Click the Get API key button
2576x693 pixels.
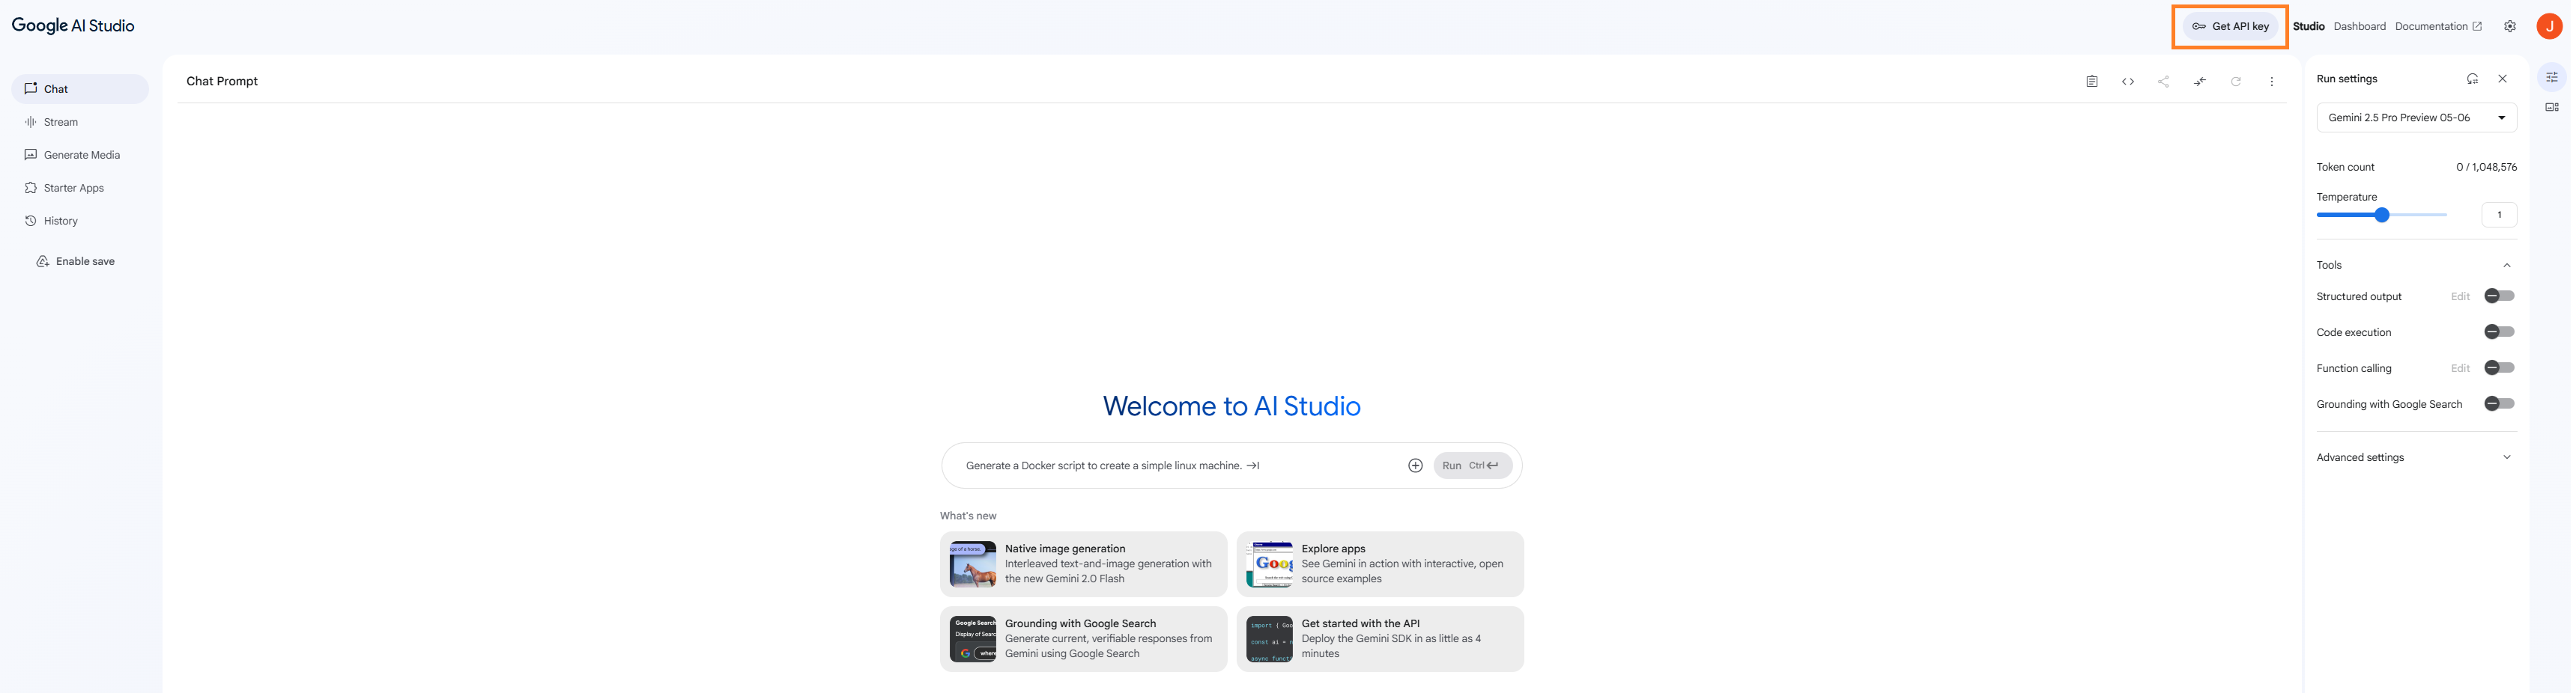tap(2229, 26)
